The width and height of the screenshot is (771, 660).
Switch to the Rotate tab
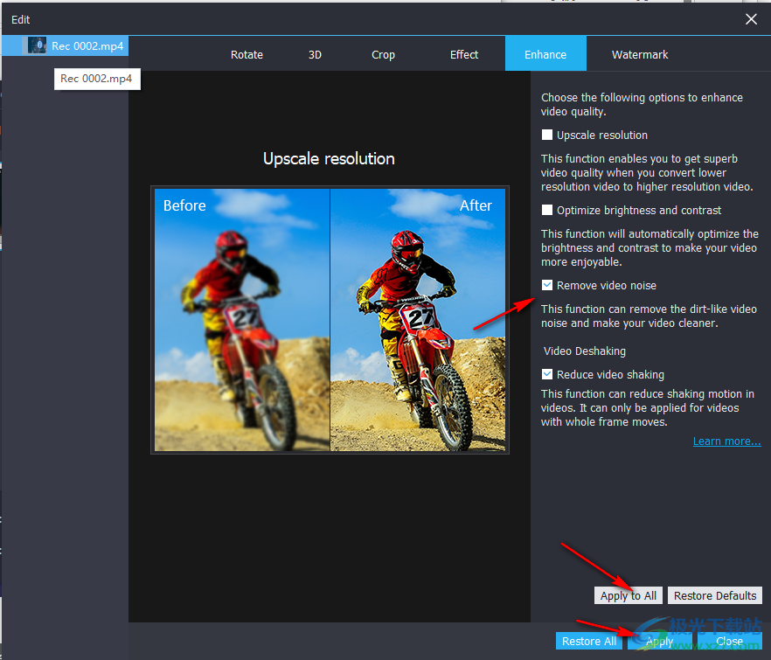247,54
